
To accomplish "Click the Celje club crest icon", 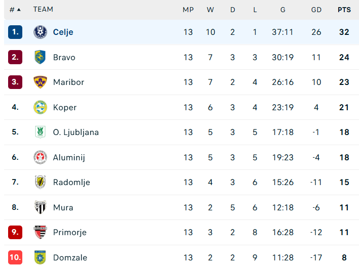I will click(x=40, y=32).
